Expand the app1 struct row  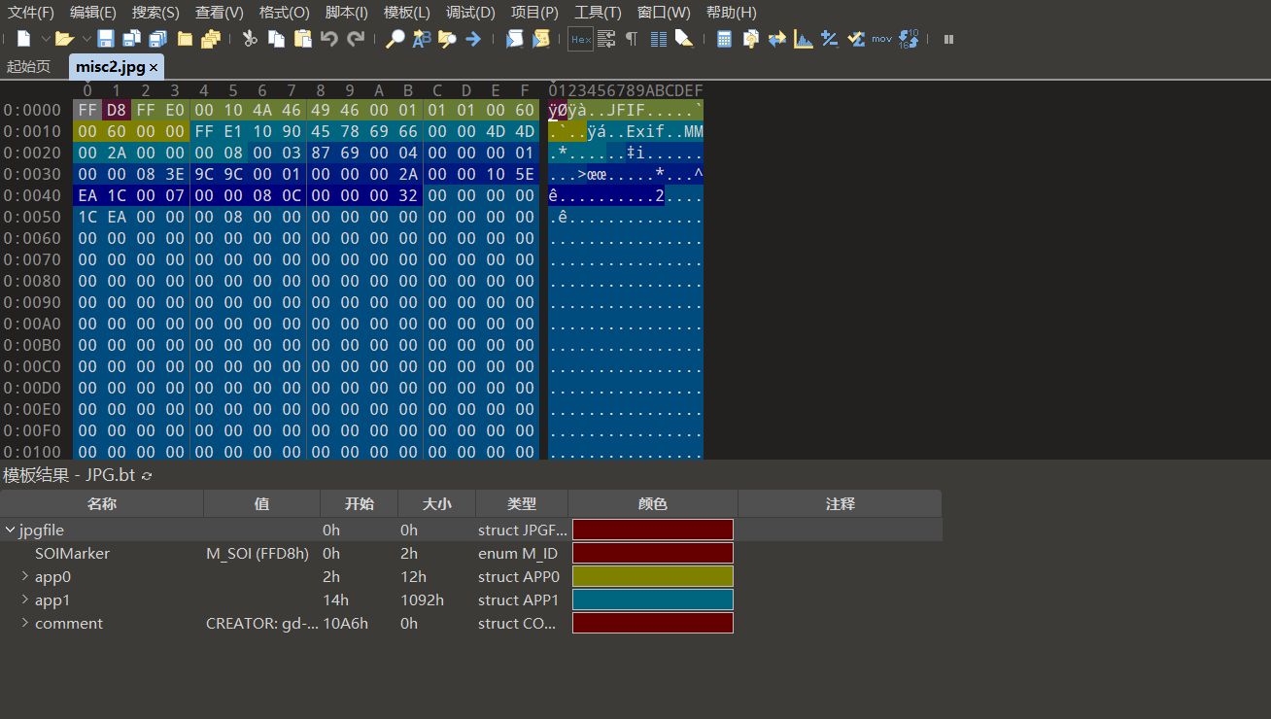[25, 599]
